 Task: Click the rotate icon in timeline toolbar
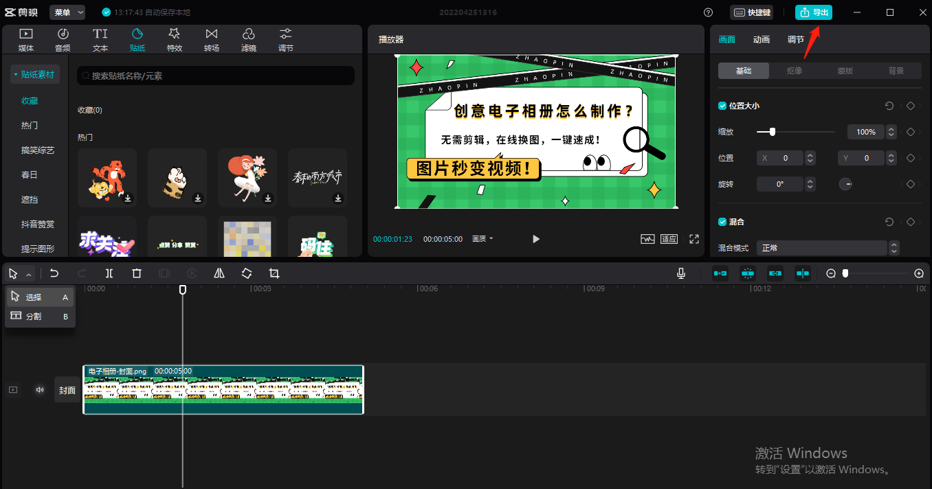coord(247,273)
